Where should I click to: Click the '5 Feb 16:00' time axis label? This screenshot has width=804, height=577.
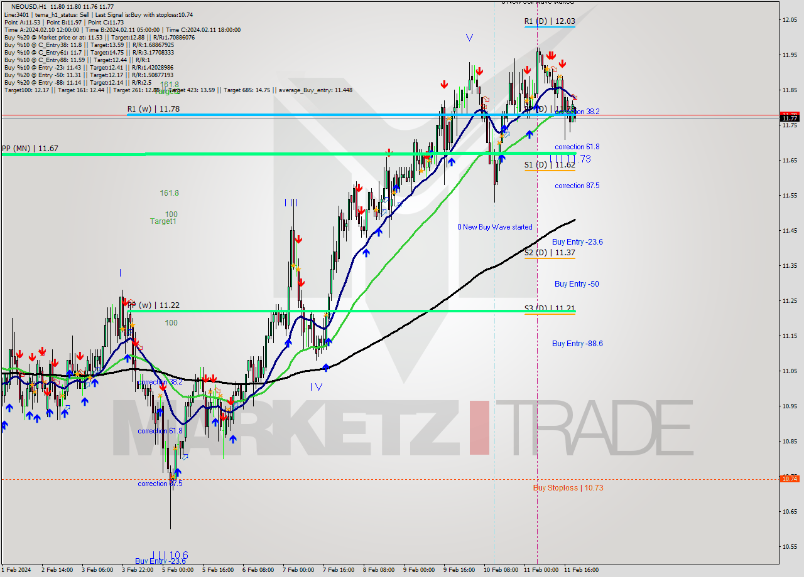(x=218, y=570)
